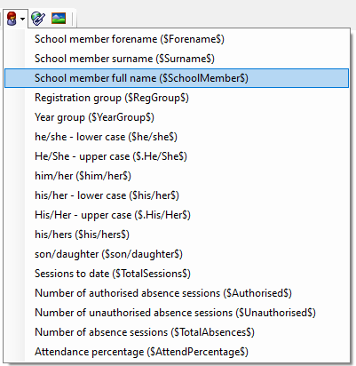The image size is (356, 366).
Task: Insert the Attendance percentage field
Action: 177,352
